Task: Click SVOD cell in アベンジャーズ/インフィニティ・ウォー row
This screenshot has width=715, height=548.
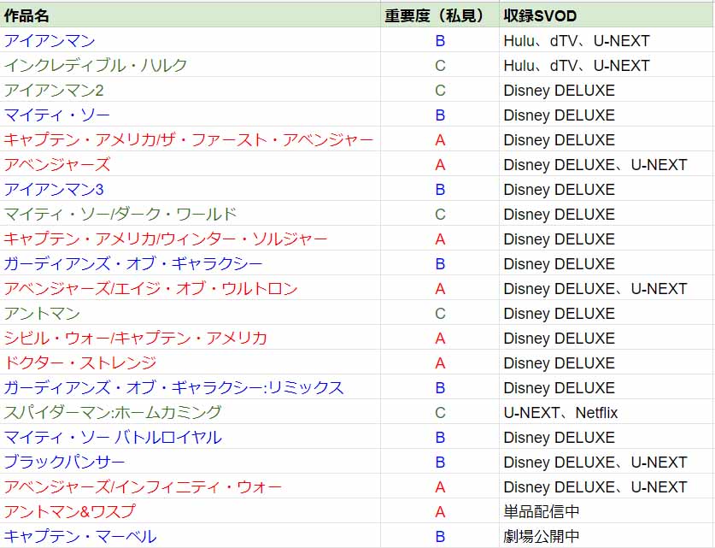Action: [607, 486]
